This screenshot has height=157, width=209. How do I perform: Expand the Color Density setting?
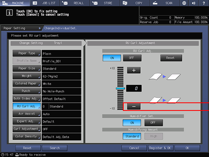coord(27,136)
